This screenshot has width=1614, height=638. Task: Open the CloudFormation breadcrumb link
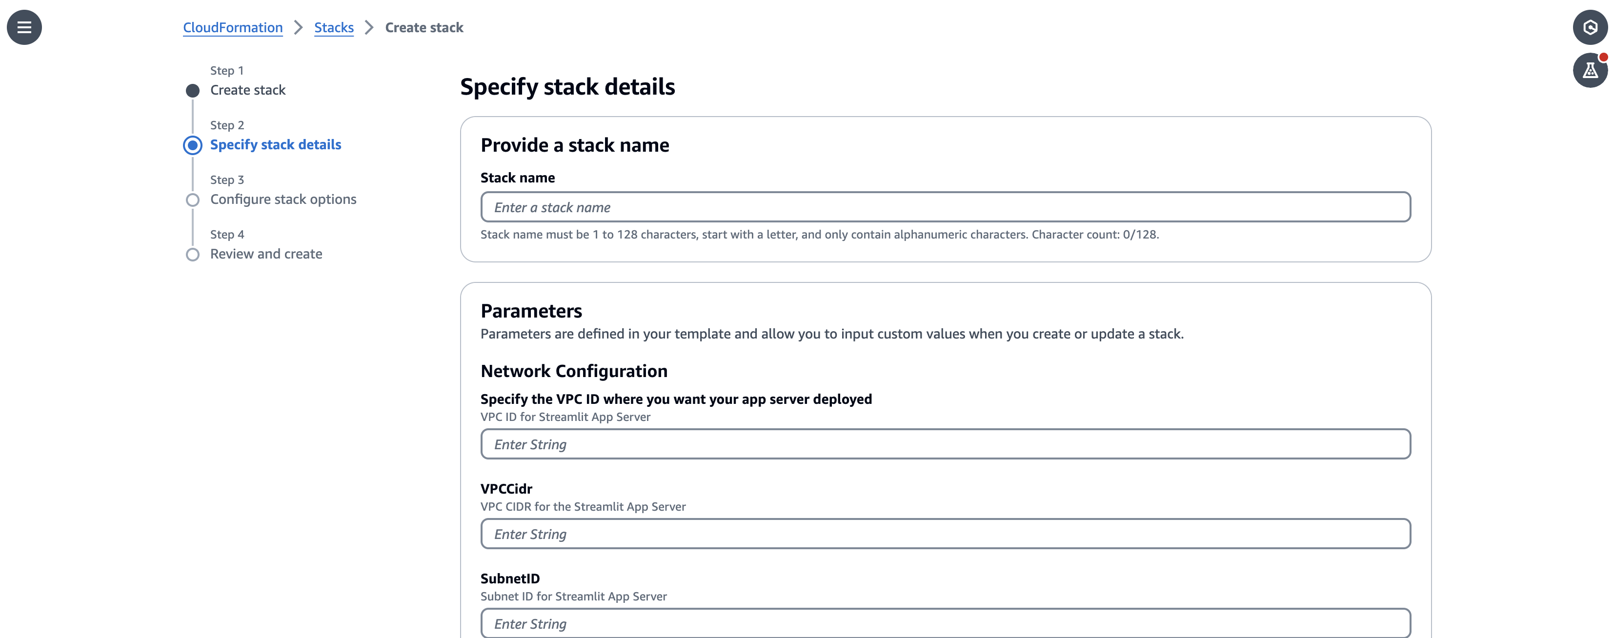[232, 27]
